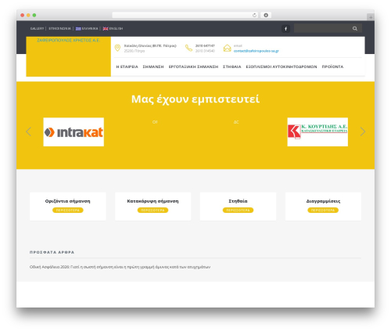Click the location pin icon

pos(117,48)
